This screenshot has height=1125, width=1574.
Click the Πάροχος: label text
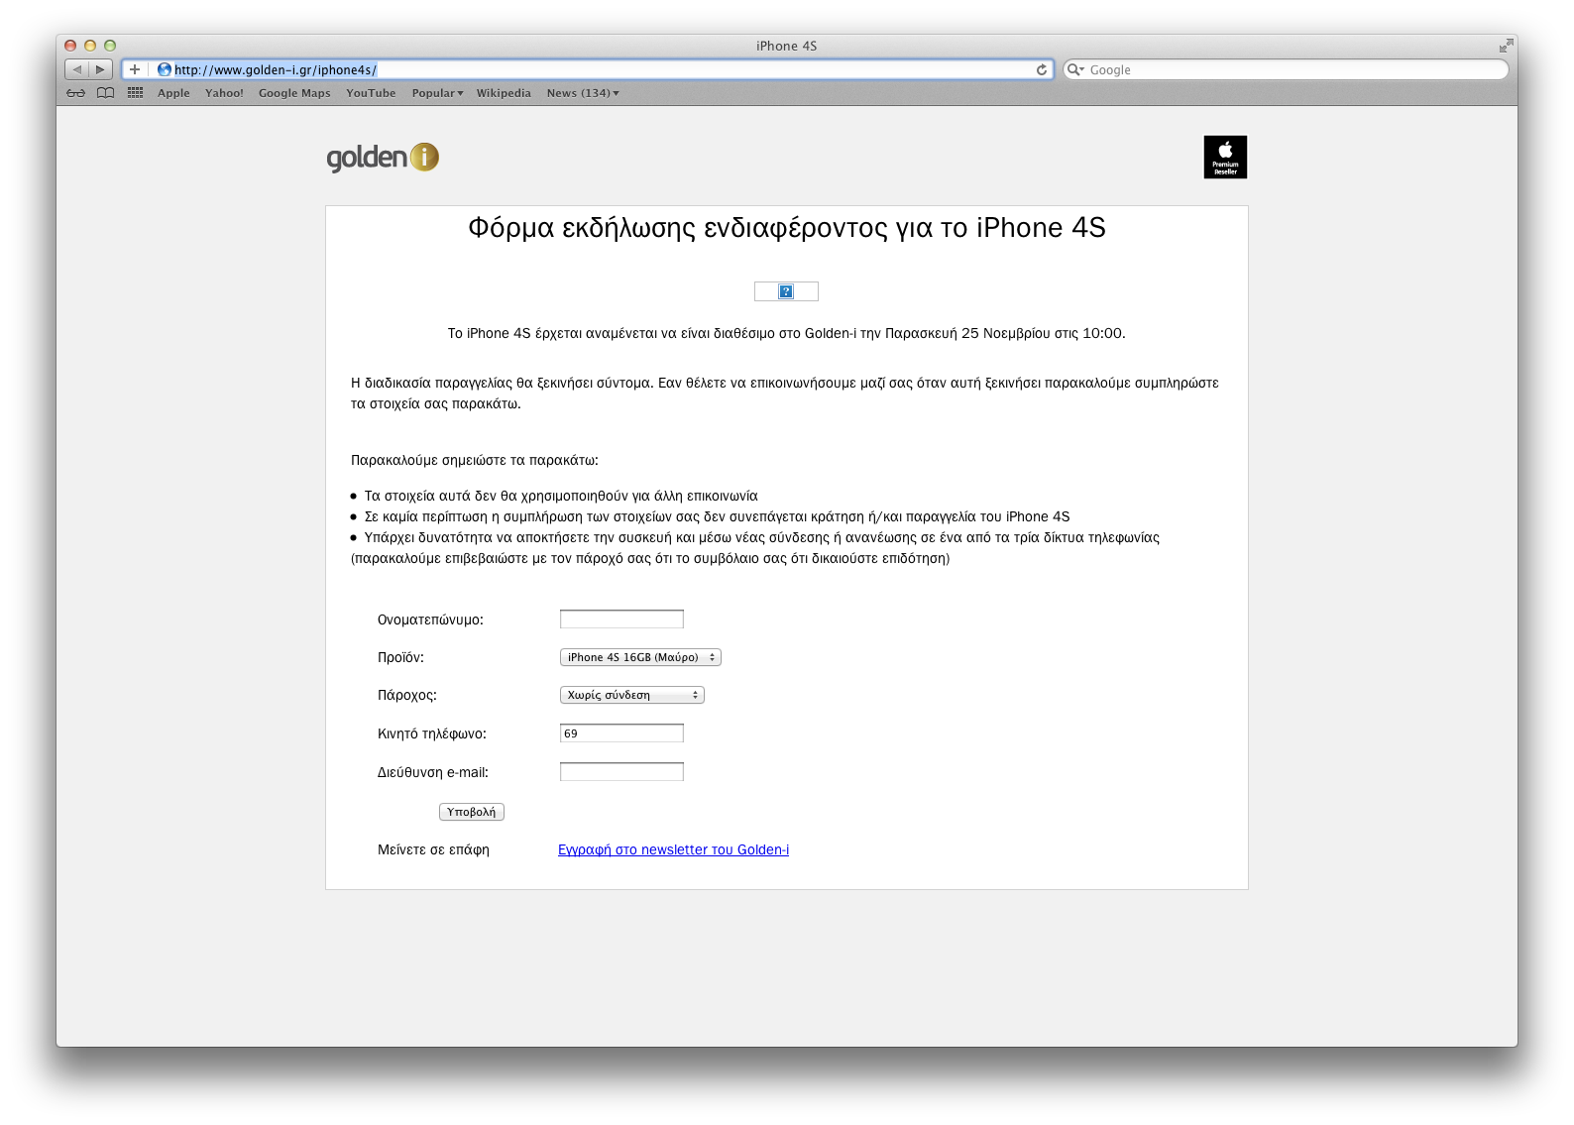(x=406, y=695)
